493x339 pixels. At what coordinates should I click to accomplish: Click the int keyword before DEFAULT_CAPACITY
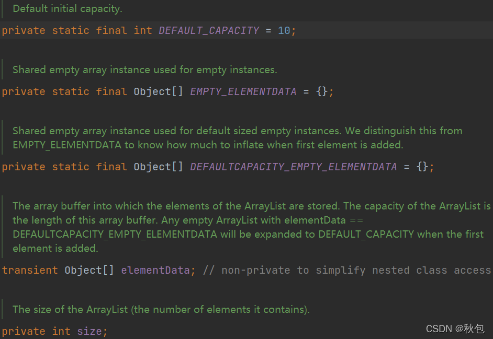[x=143, y=30]
